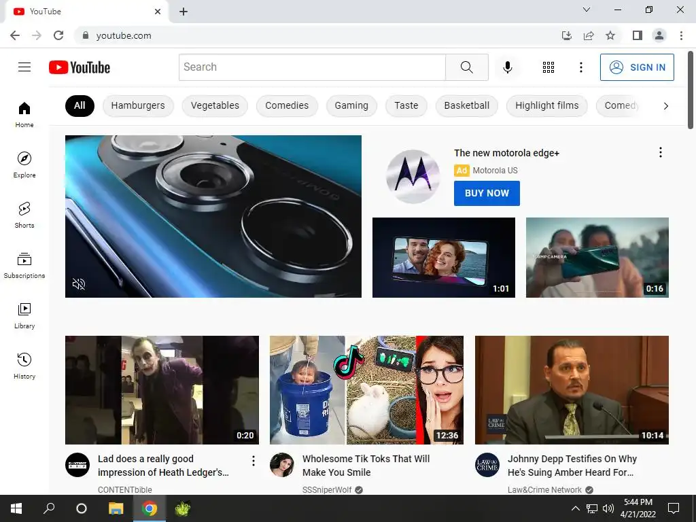Close the YouTube tab
Screen dimensions: 696x522
(158, 12)
